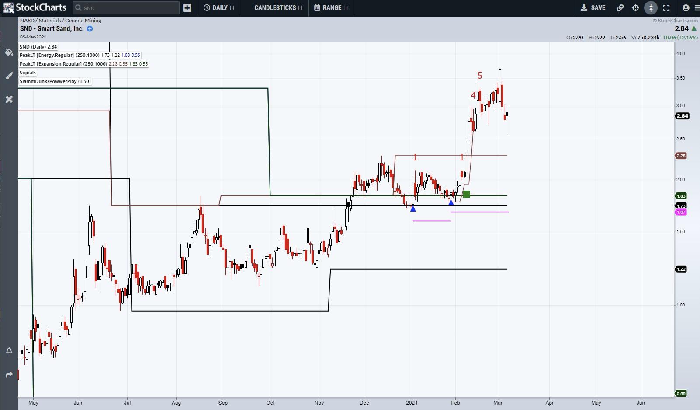Toggle the vertical arrows icon in top bar
The width and height of the screenshot is (700, 410).
tap(651, 8)
